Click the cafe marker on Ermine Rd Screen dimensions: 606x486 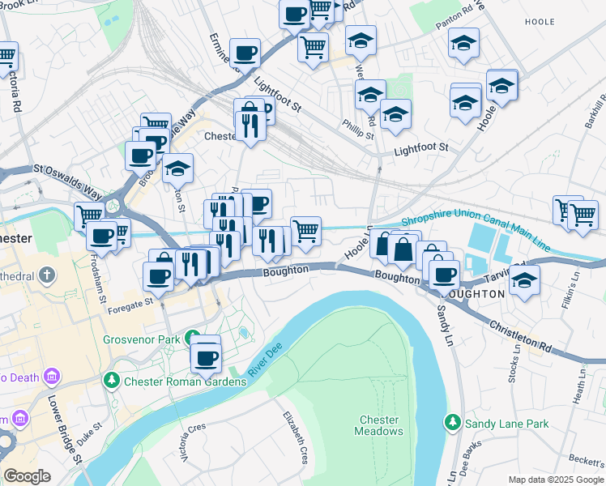pyautogui.click(x=245, y=55)
